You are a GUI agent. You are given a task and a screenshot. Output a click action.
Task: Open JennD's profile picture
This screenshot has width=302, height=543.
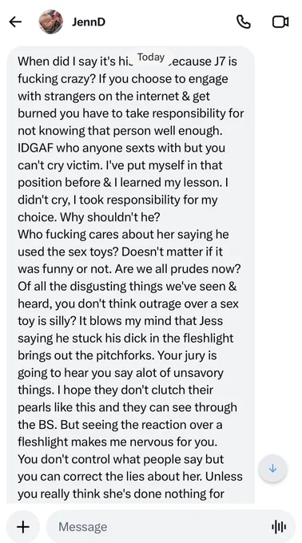51,22
